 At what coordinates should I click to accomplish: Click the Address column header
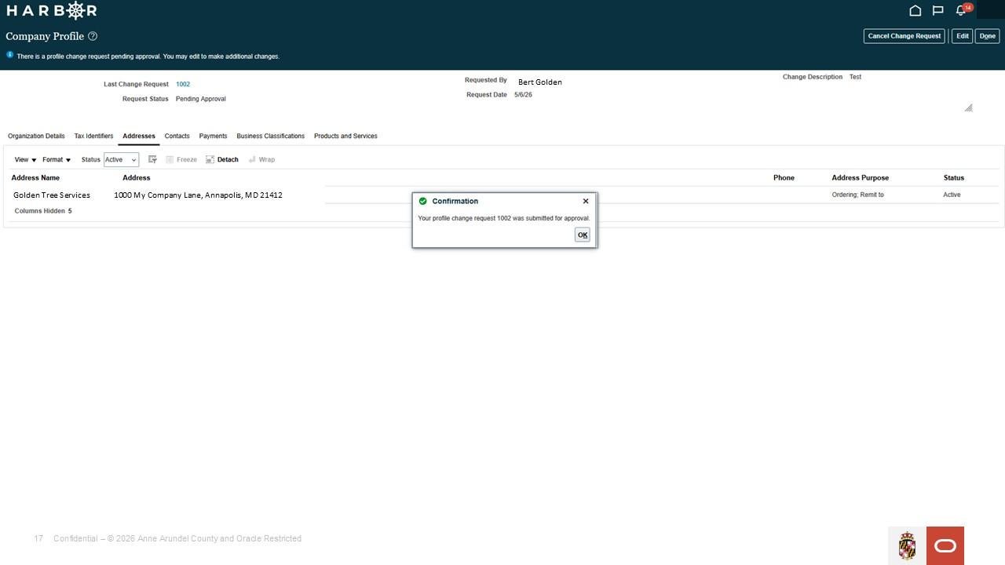coord(136,177)
